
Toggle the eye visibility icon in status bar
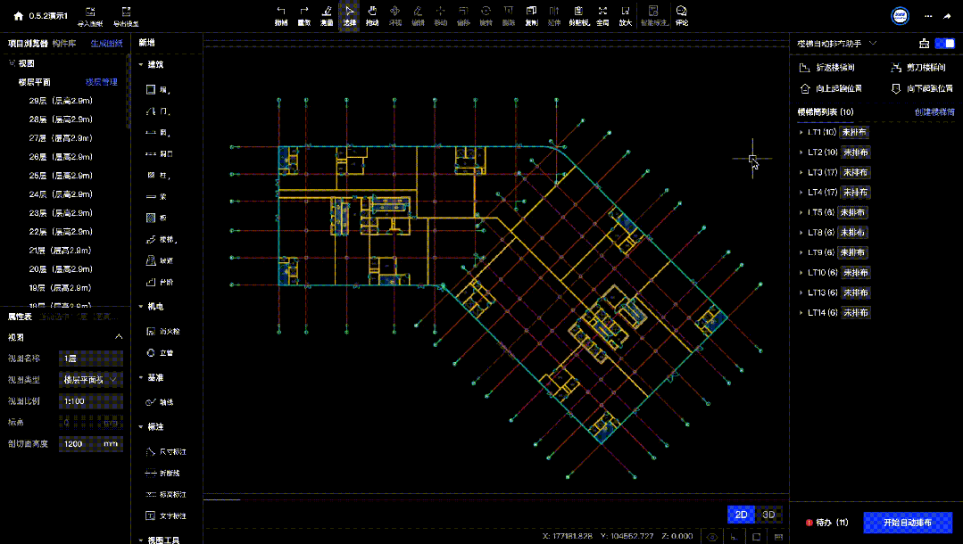click(712, 537)
